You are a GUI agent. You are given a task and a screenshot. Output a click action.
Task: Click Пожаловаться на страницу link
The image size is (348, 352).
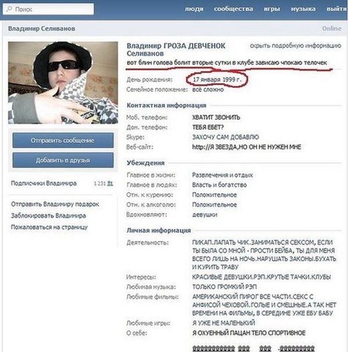tap(49, 227)
